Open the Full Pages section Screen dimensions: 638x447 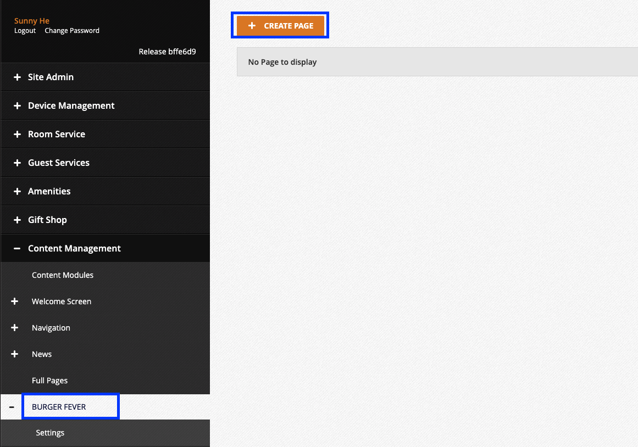pyautogui.click(x=49, y=381)
